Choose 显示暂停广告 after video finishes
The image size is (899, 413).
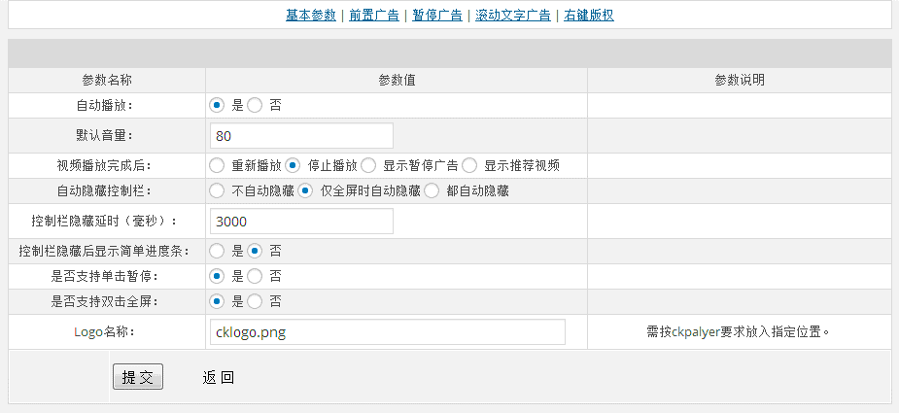click(368, 166)
